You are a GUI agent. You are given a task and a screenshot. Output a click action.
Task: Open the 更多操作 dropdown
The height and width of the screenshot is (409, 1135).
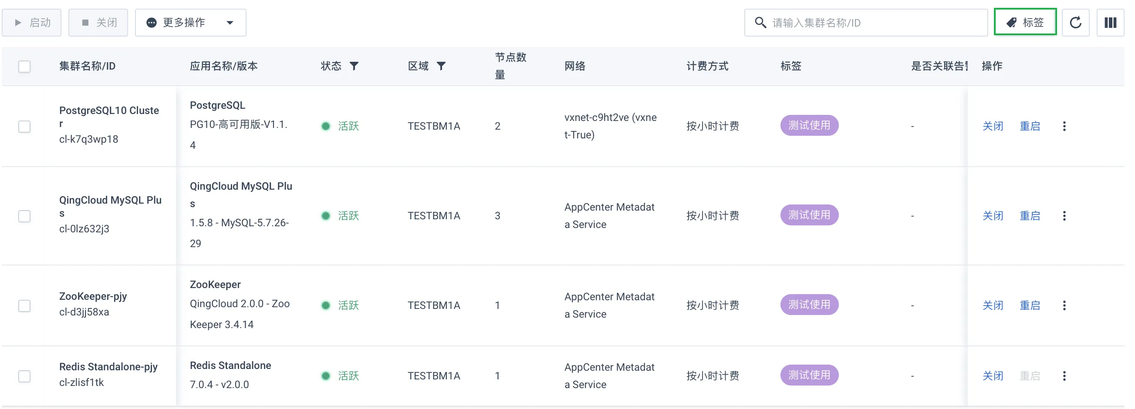click(x=190, y=23)
